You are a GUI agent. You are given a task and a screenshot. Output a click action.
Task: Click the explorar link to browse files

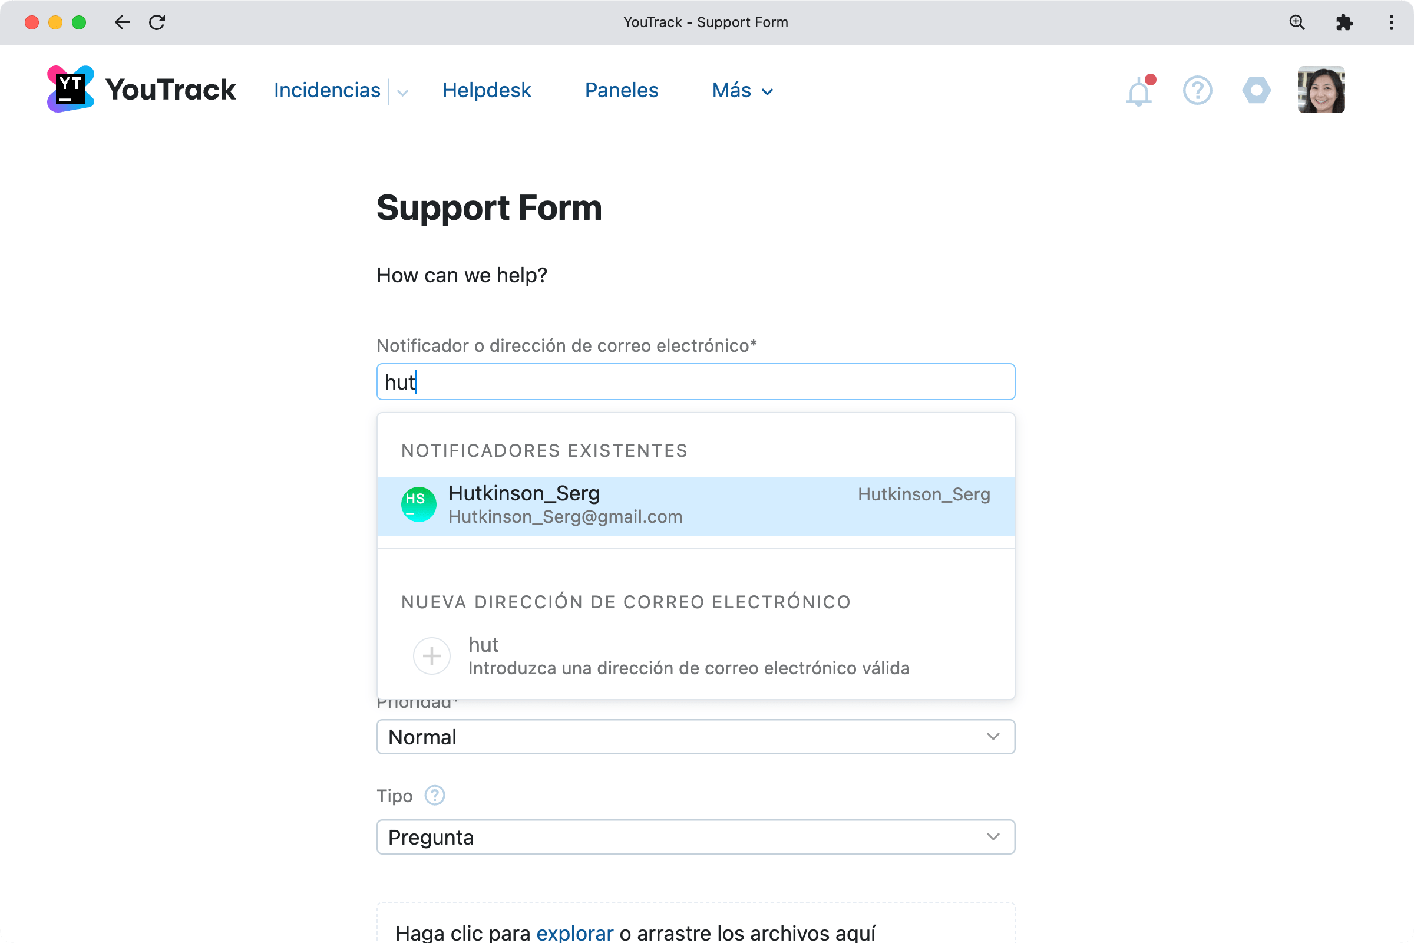574,932
